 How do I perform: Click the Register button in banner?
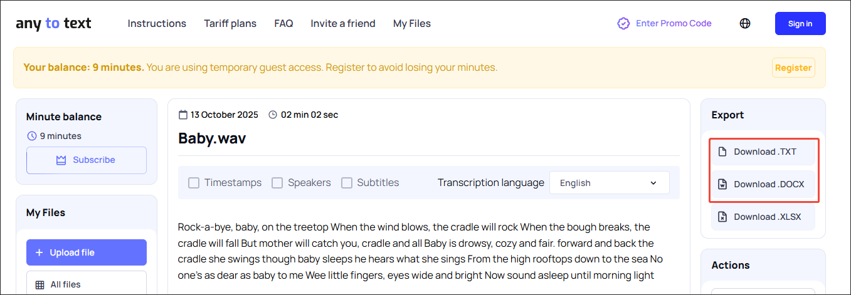point(793,68)
